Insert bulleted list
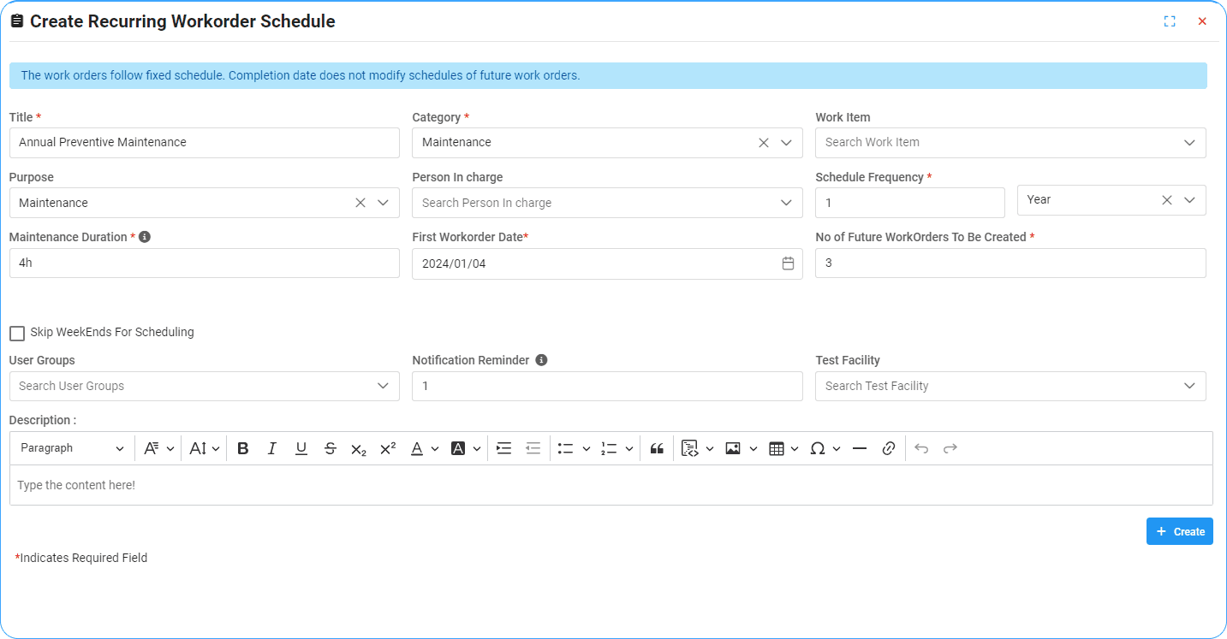Screen dimensions: 1227x639 click(565, 448)
